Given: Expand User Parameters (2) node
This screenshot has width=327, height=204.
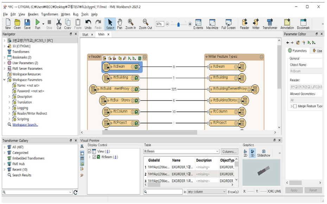Looking at the screenshot, I should tap(4, 63).
